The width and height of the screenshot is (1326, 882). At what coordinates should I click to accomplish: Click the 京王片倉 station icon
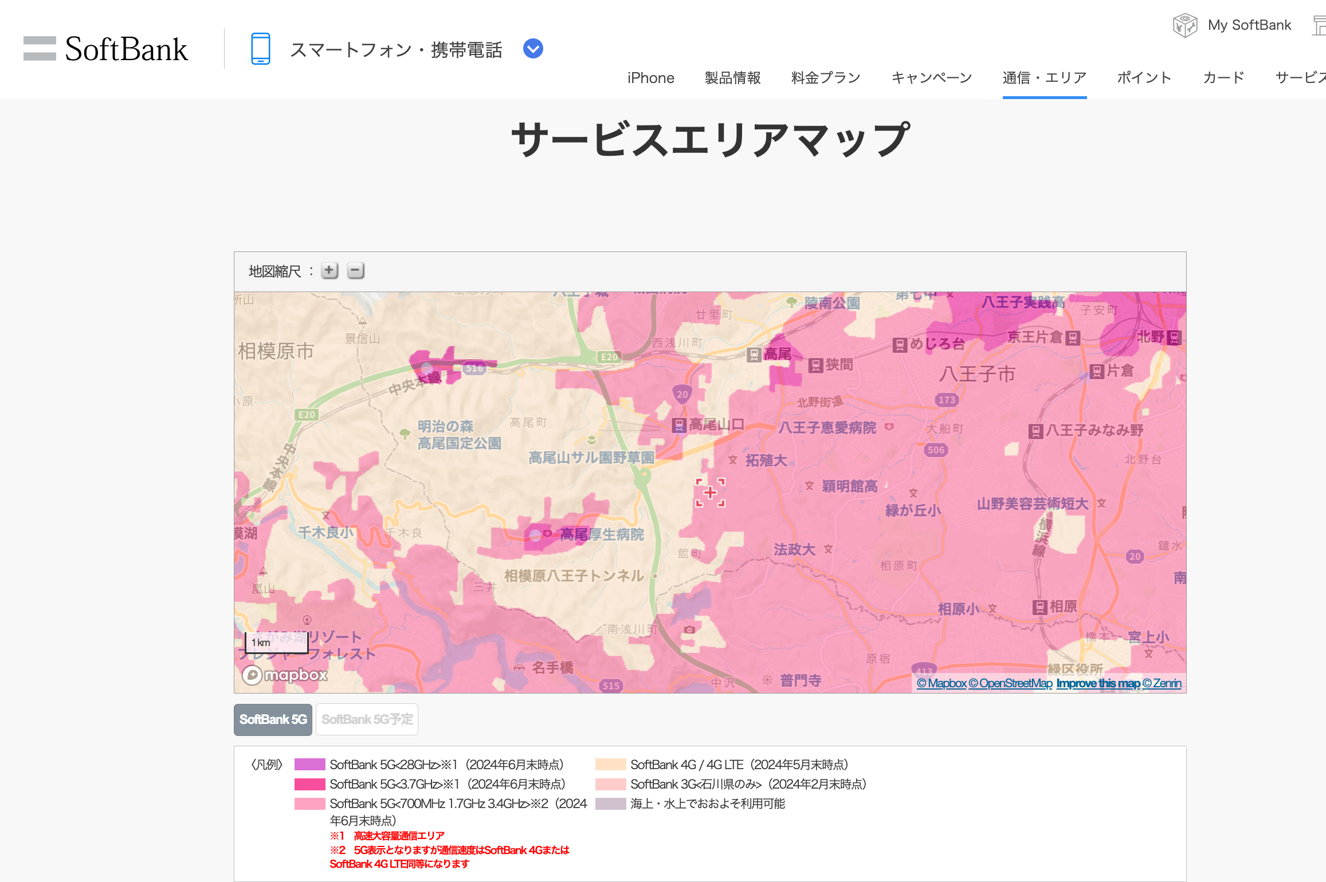pos(1073,338)
